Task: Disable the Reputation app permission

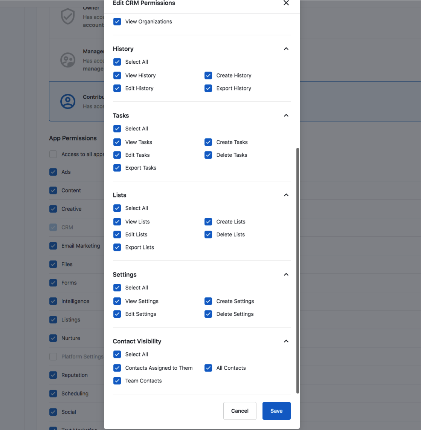Action: [x=53, y=375]
